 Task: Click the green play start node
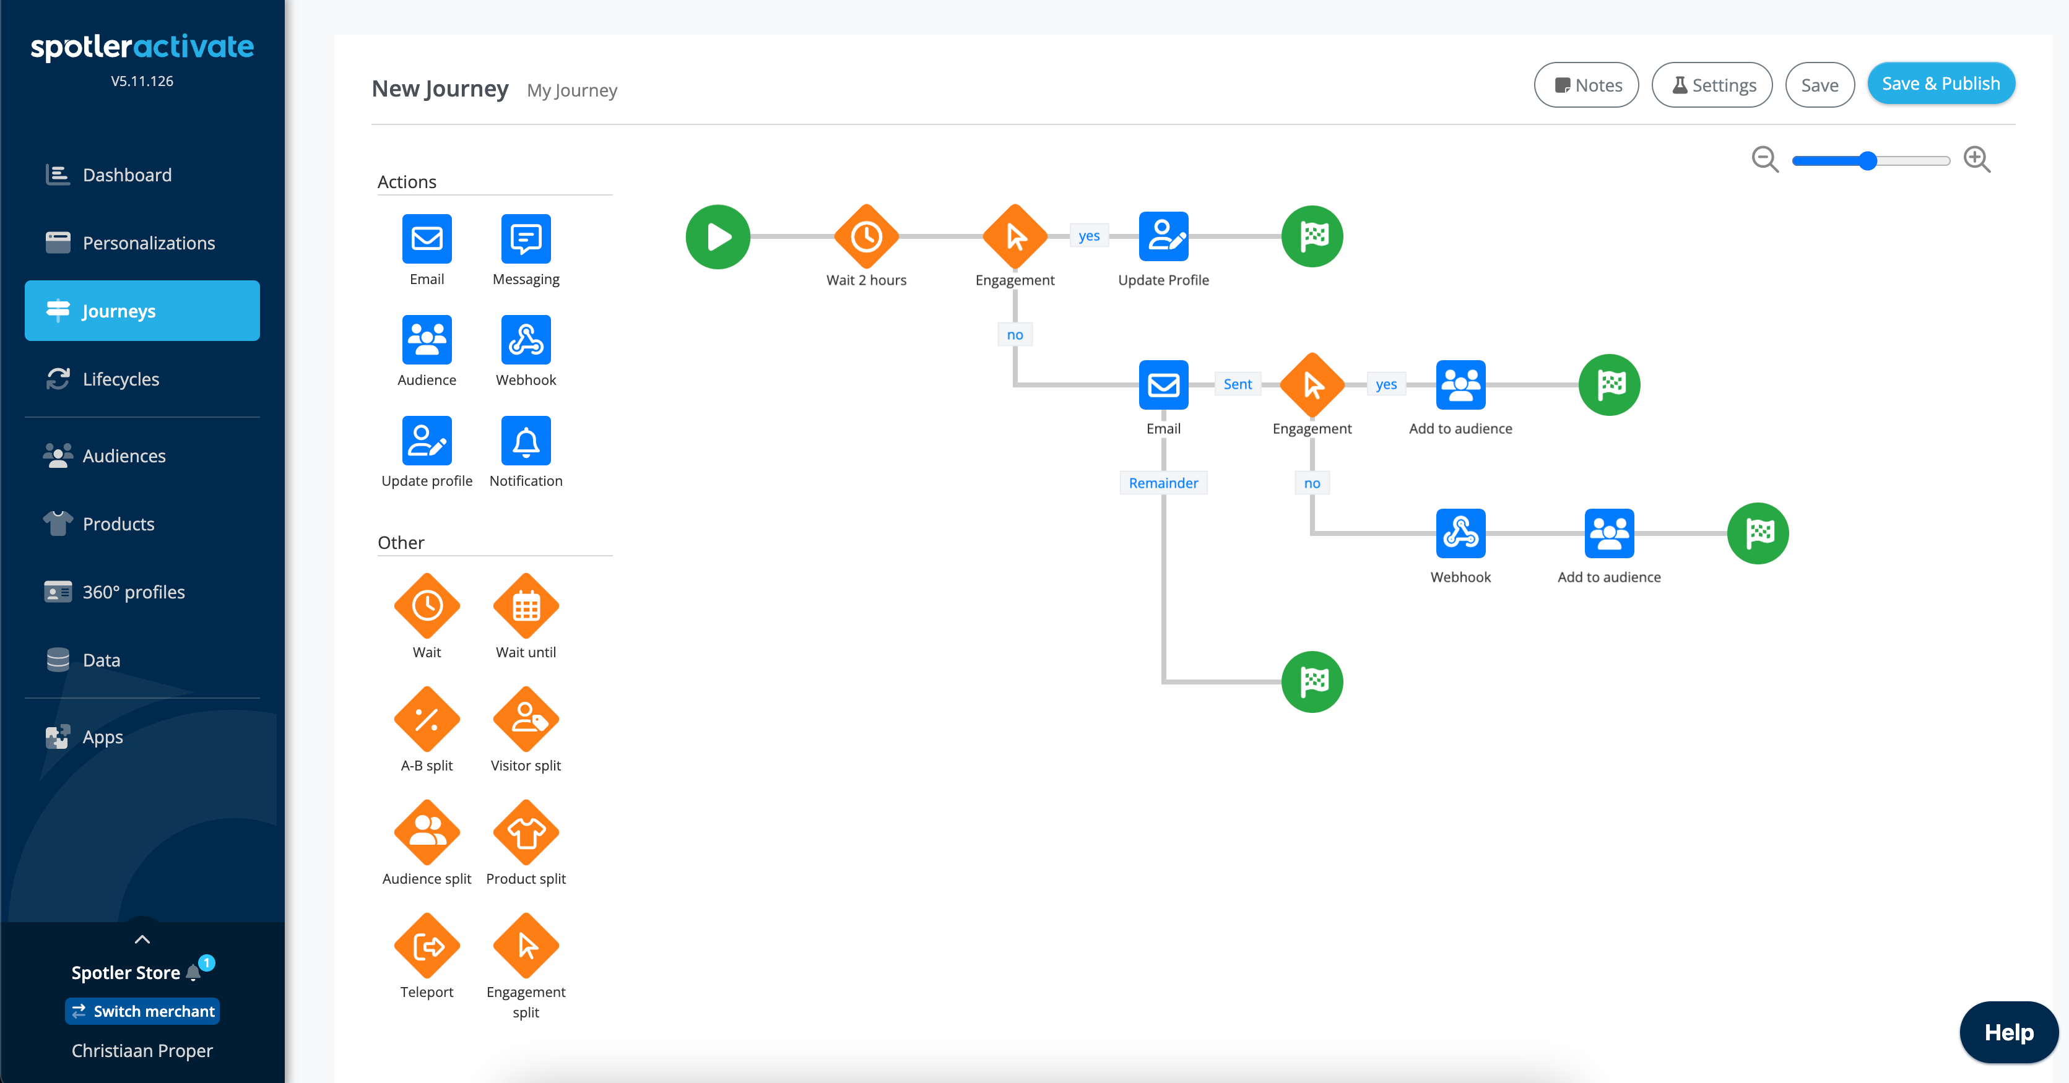(718, 237)
